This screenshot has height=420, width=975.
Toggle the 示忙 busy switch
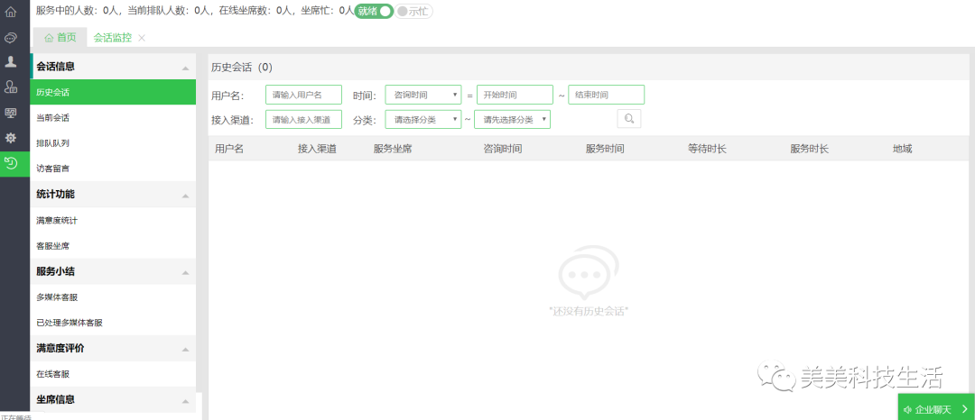(413, 11)
